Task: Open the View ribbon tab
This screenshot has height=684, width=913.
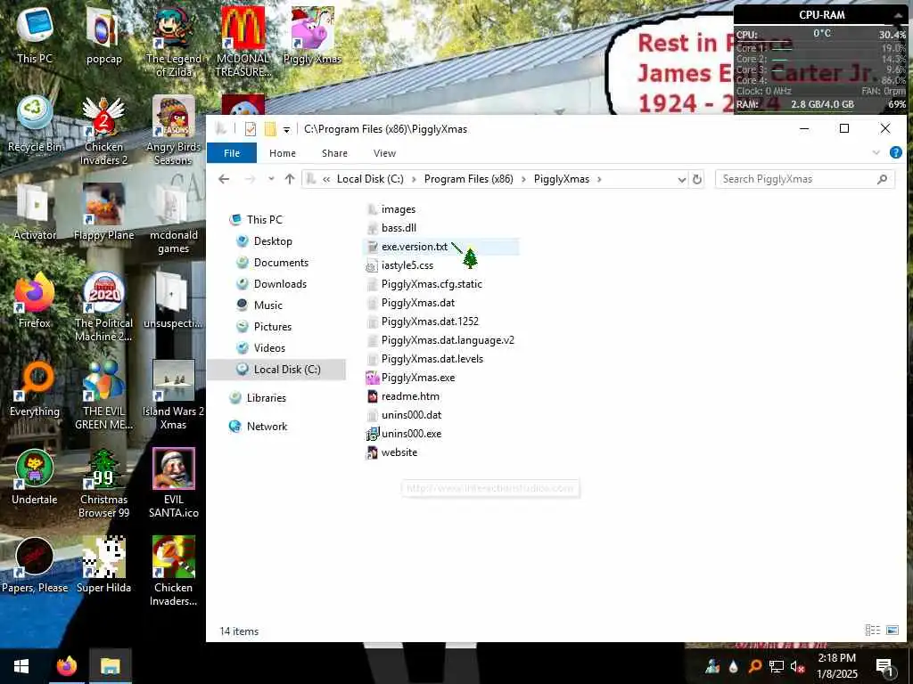Action: click(384, 153)
